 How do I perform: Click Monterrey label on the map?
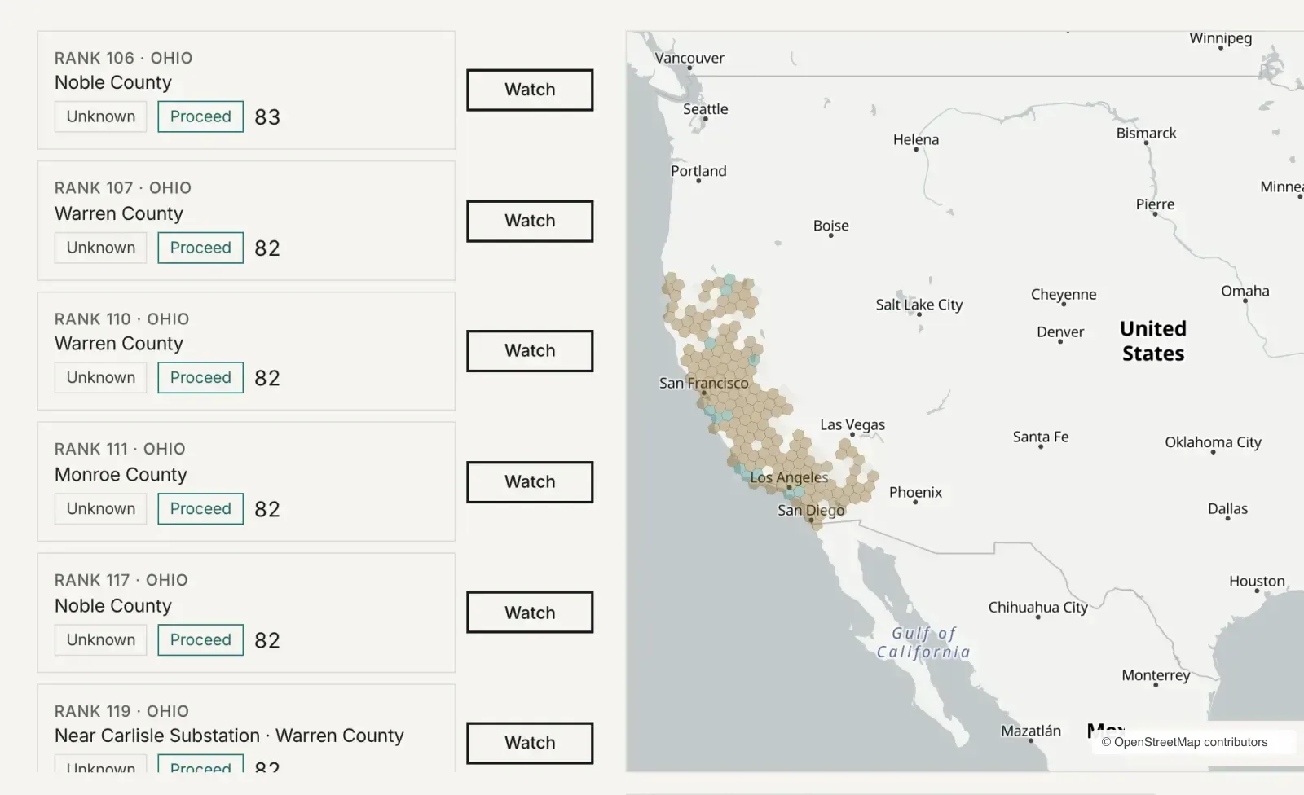1156,675
